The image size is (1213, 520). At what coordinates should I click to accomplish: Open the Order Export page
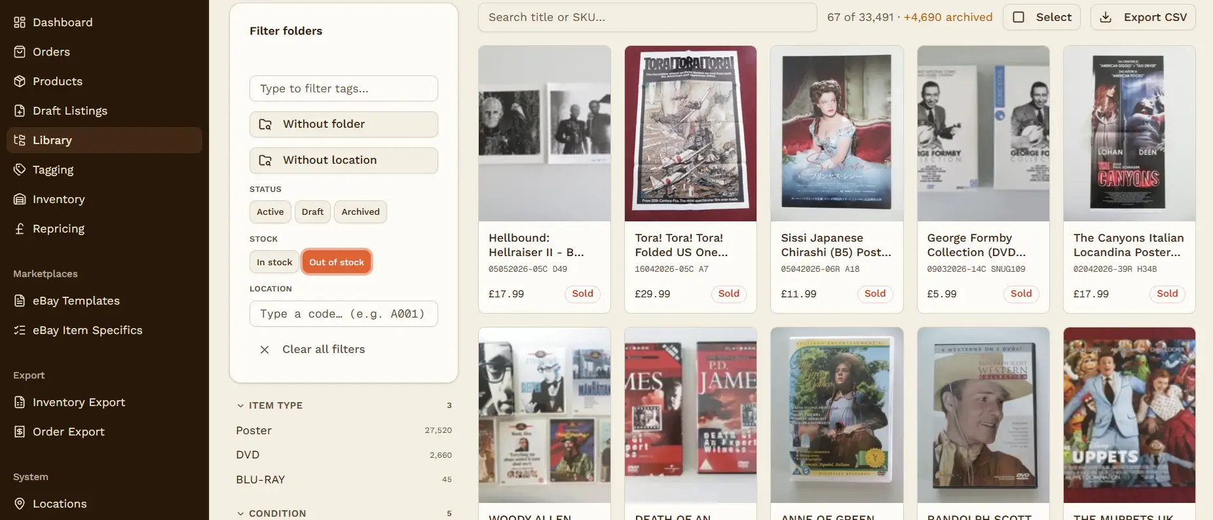104,432
